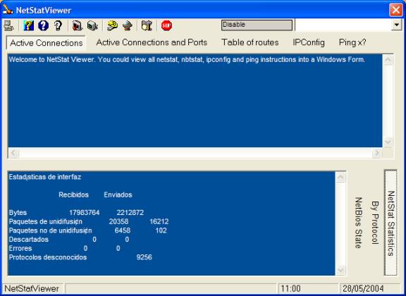Click the 11:00 time status panel

coord(308,288)
